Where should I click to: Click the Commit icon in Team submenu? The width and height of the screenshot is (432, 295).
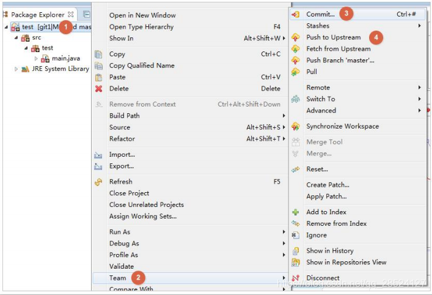pos(295,14)
